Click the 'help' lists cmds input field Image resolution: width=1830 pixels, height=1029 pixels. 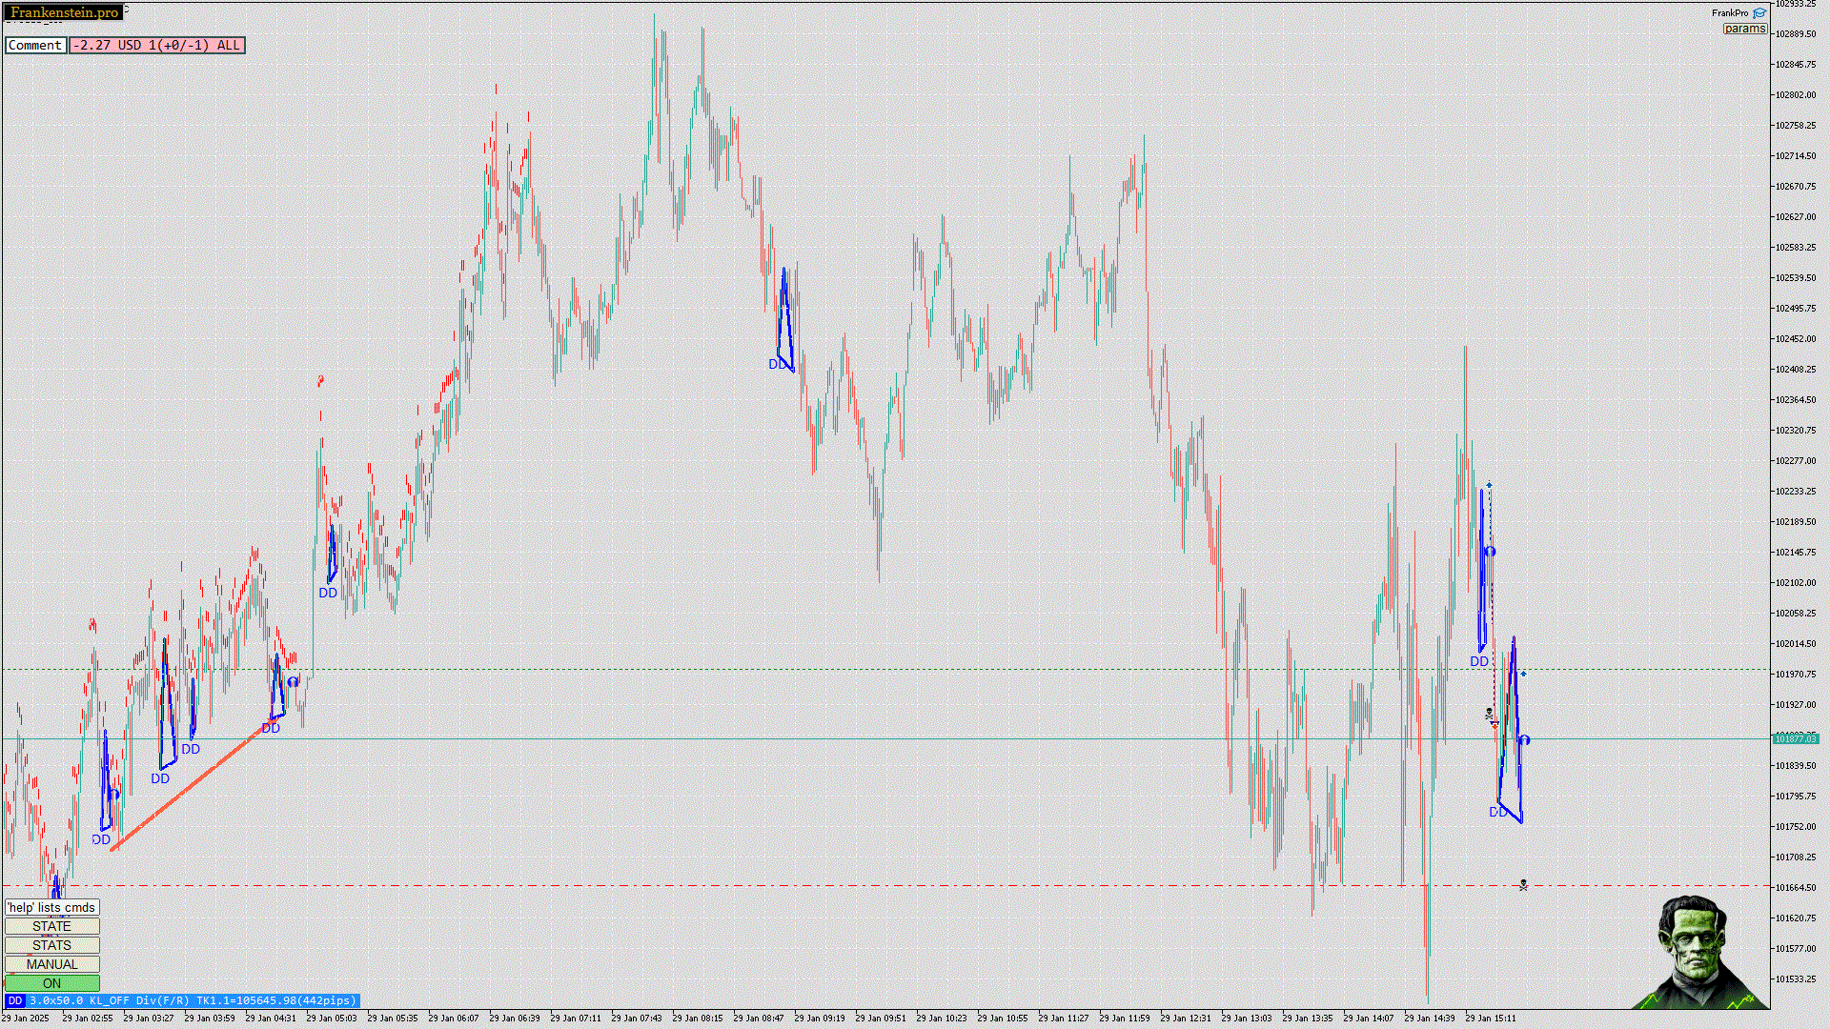51,907
